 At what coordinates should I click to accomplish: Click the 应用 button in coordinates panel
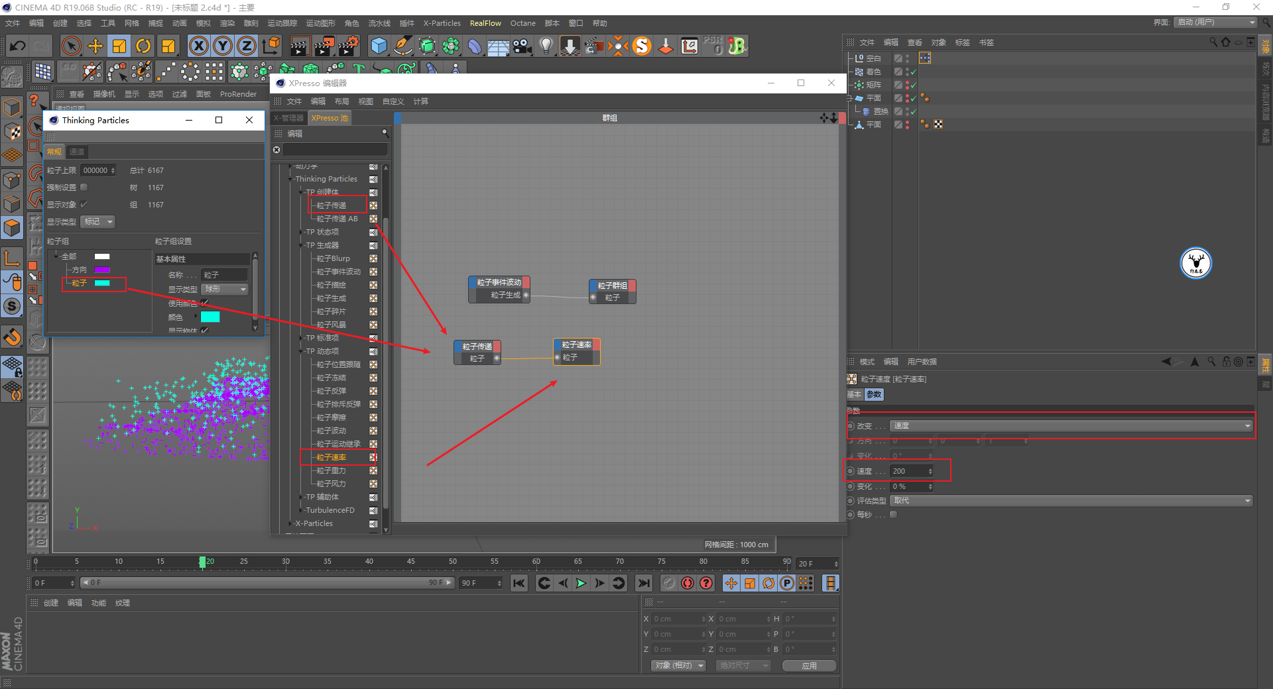pyautogui.click(x=809, y=666)
